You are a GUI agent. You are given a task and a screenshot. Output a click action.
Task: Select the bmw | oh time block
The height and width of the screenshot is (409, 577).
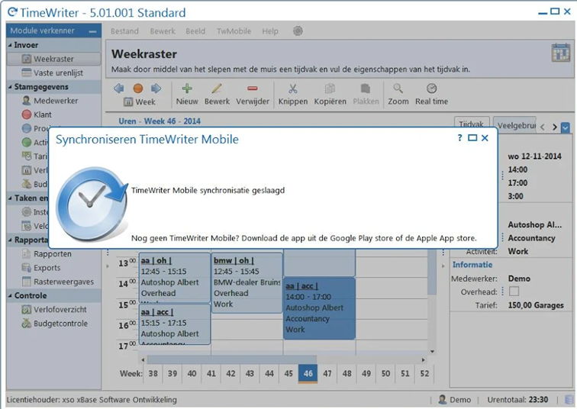(x=247, y=282)
